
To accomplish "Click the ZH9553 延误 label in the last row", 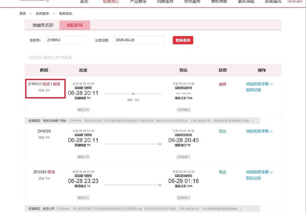I will pyautogui.click(x=44, y=172).
